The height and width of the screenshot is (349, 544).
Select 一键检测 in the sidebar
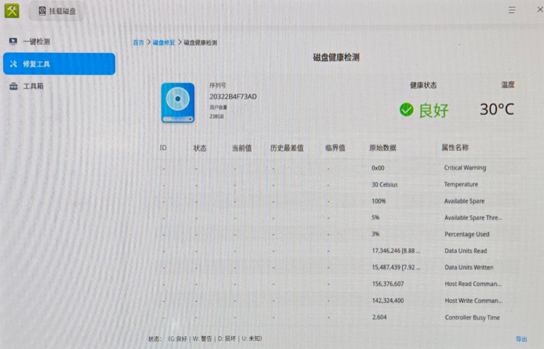[x=59, y=42]
